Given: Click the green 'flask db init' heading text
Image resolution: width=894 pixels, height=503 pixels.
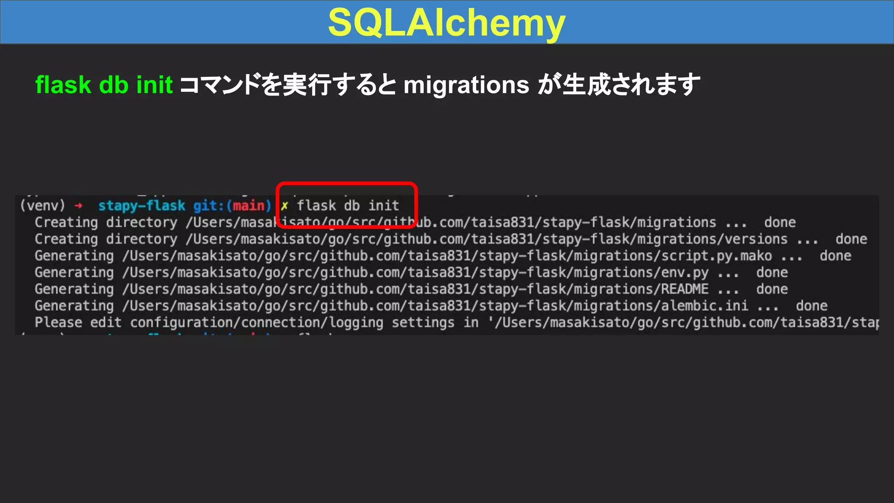Looking at the screenshot, I should 104,85.
